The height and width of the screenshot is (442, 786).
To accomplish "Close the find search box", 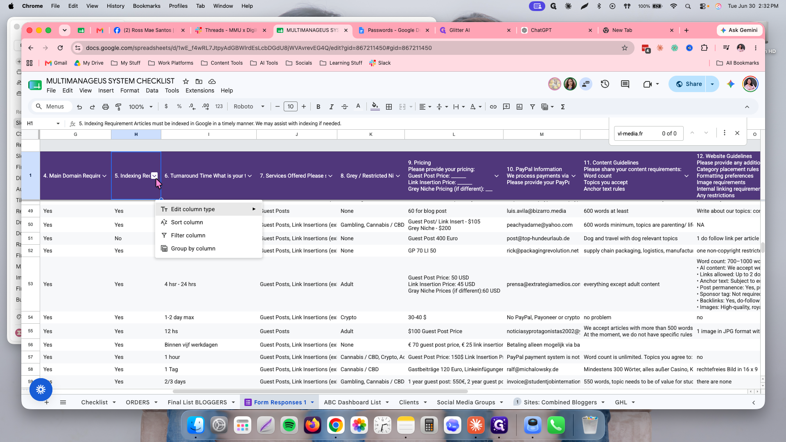I will pyautogui.click(x=737, y=133).
